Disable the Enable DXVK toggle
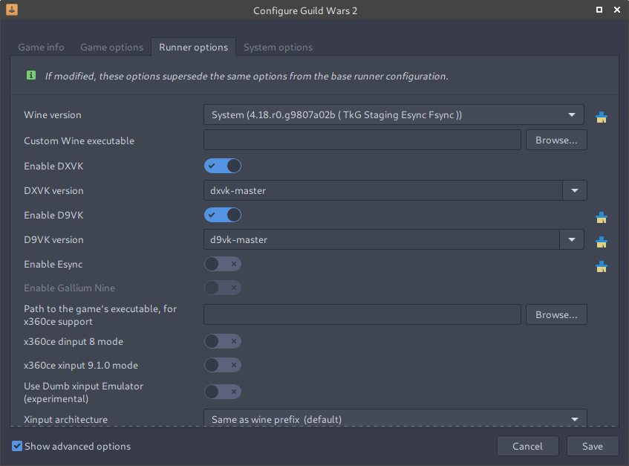Viewport: 629px width, 466px height. pyautogui.click(x=222, y=166)
